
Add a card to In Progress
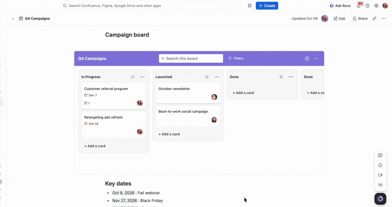tap(95, 146)
